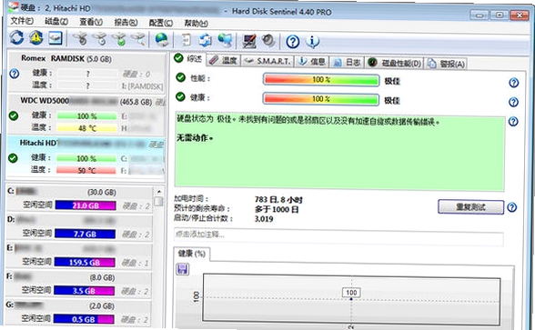
Task: Switch to the 警报(A) tab
Action: [x=446, y=64]
